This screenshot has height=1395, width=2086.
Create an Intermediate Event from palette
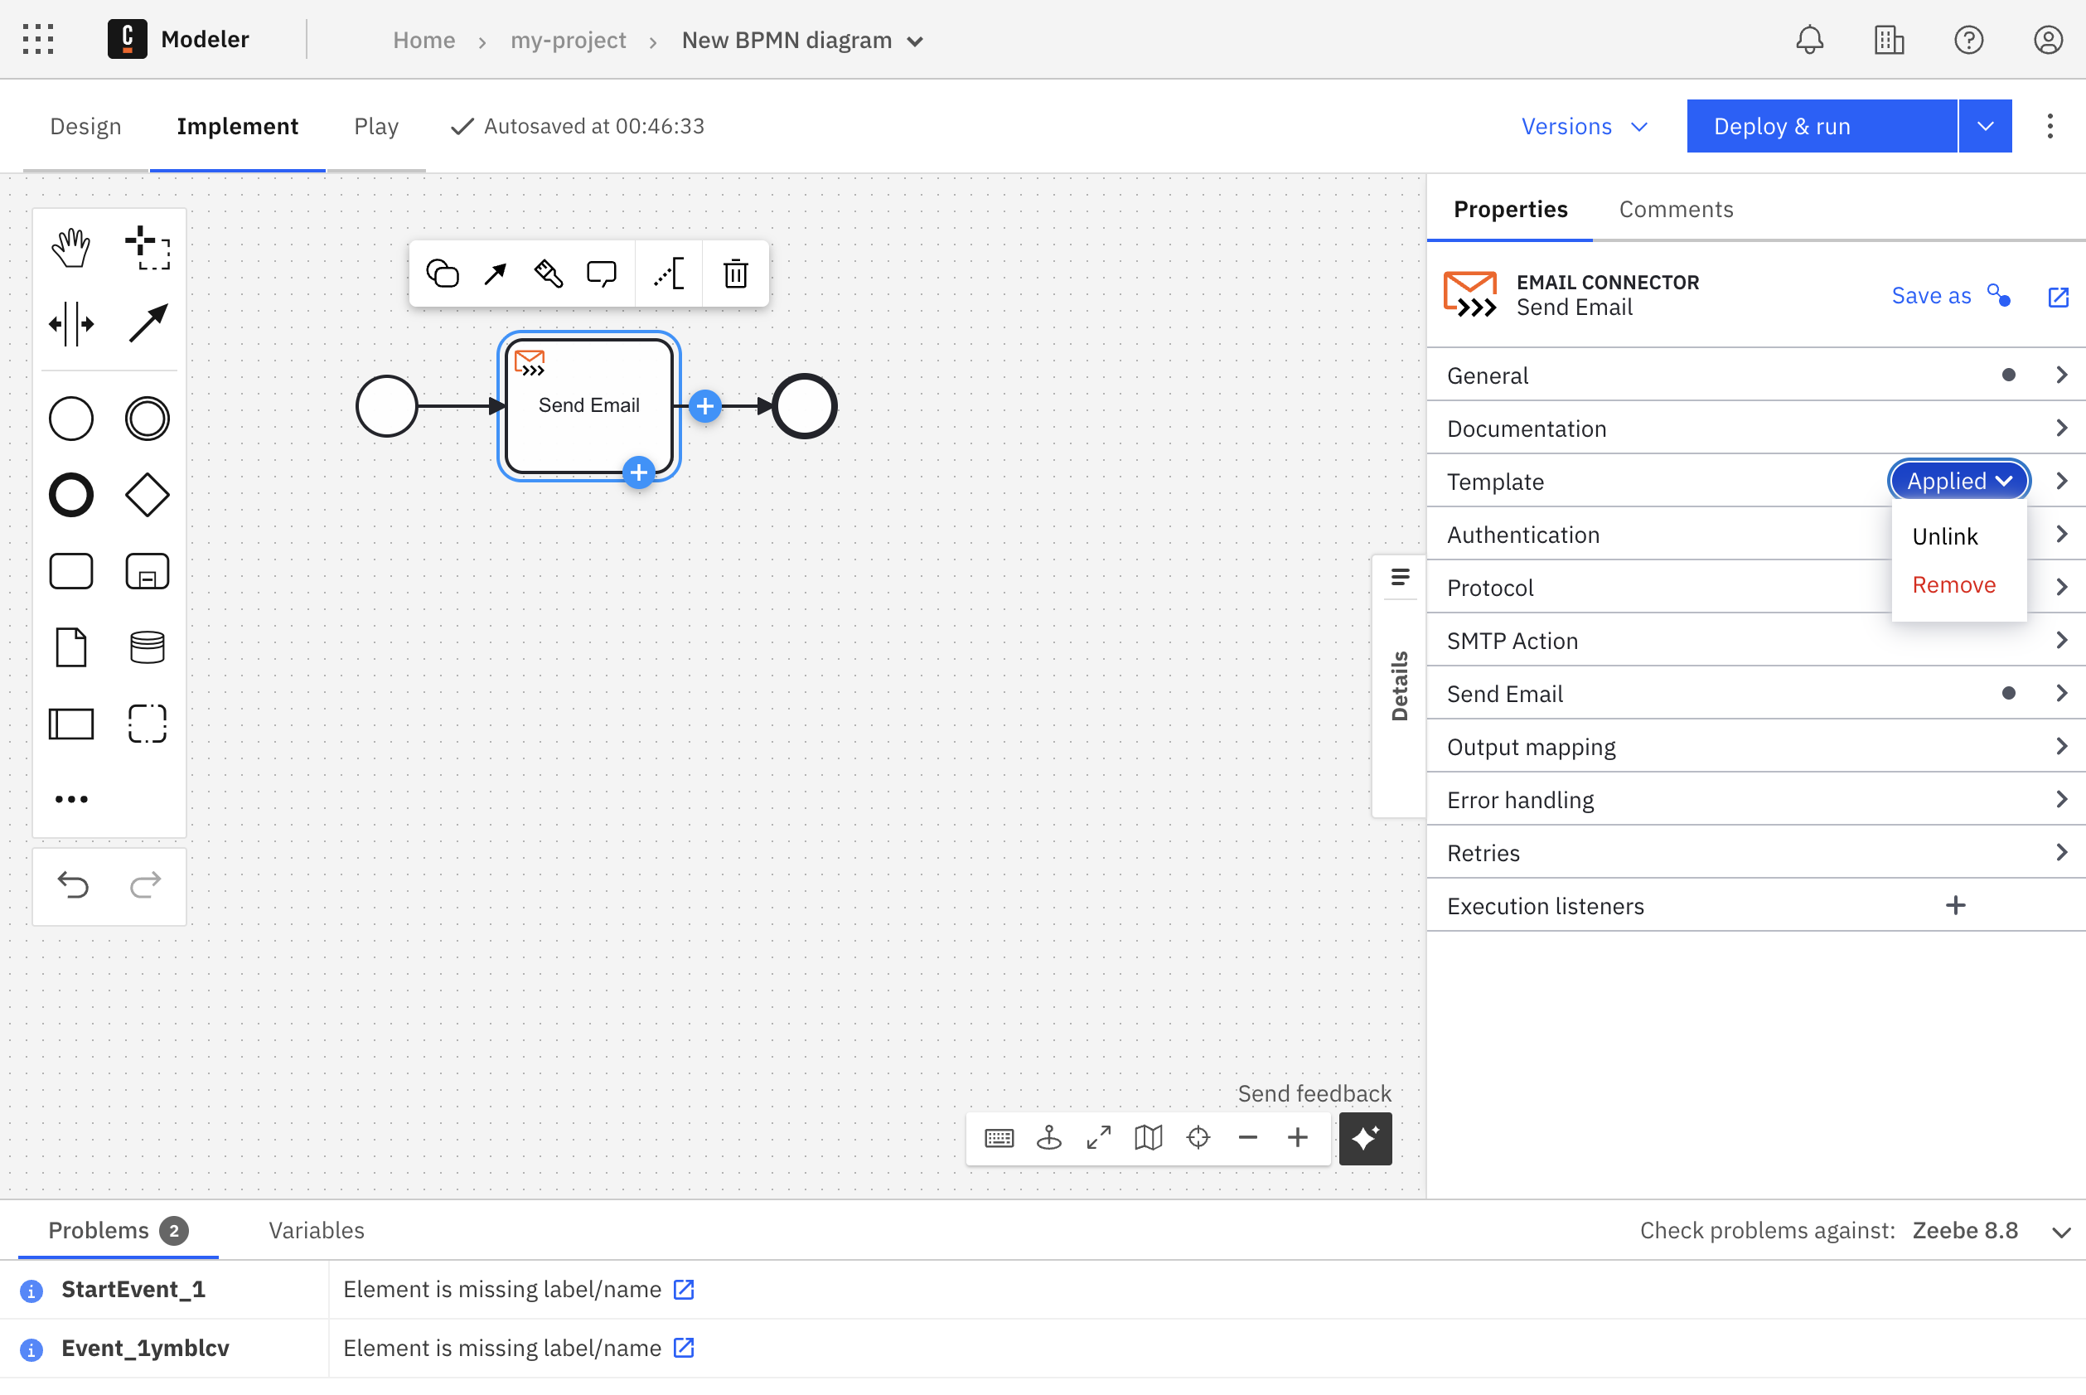click(x=147, y=418)
